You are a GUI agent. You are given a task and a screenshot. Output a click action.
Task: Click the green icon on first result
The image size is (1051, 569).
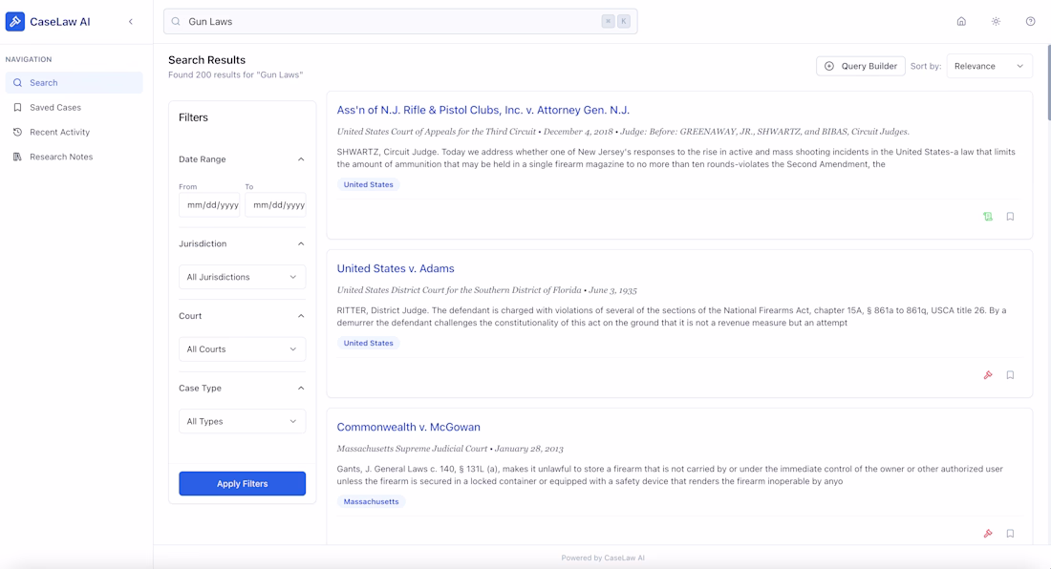coord(988,217)
